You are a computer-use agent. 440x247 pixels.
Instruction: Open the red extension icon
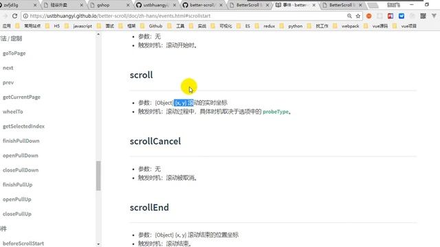390,16
